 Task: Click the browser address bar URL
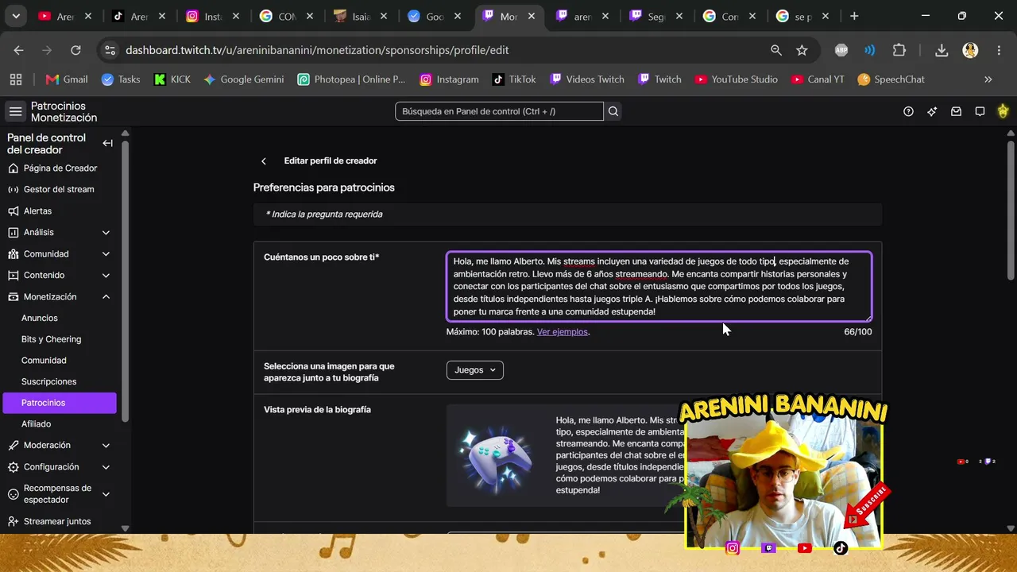(x=317, y=50)
